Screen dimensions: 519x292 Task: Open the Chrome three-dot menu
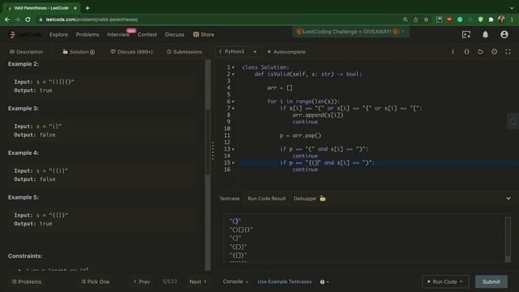click(512, 19)
